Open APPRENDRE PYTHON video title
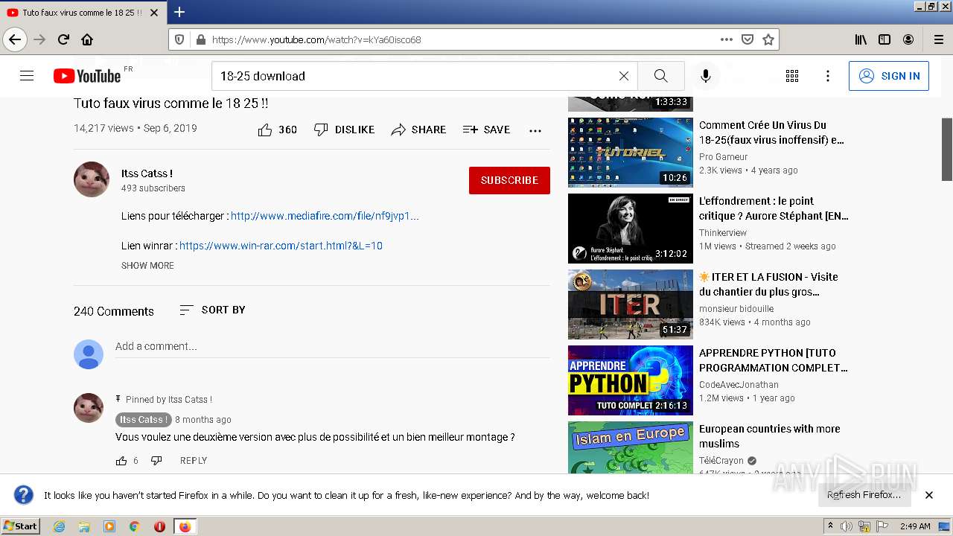 (x=774, y=360)
